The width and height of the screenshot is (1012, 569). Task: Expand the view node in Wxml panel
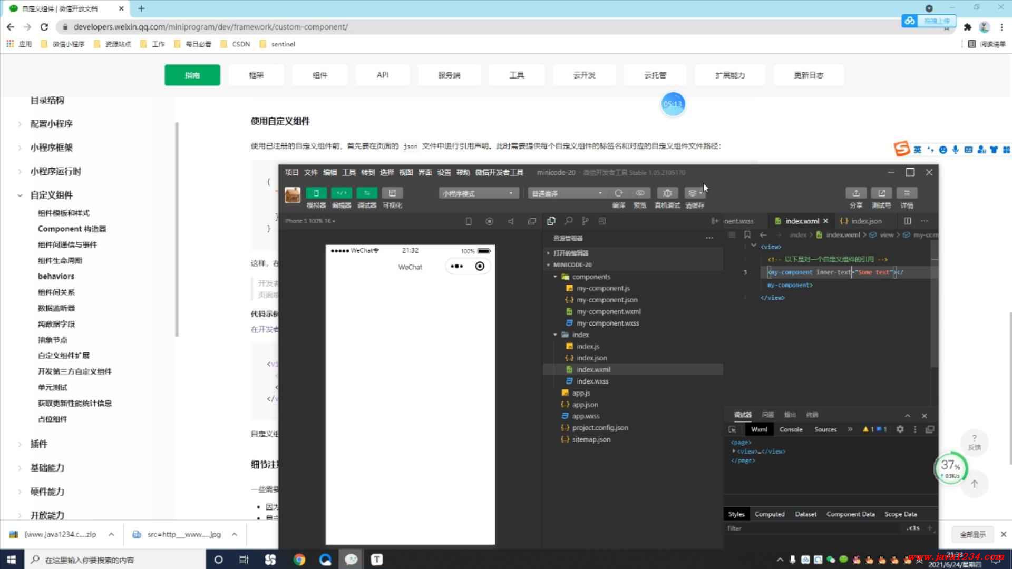pyautogui.click(x=734, y=451)
